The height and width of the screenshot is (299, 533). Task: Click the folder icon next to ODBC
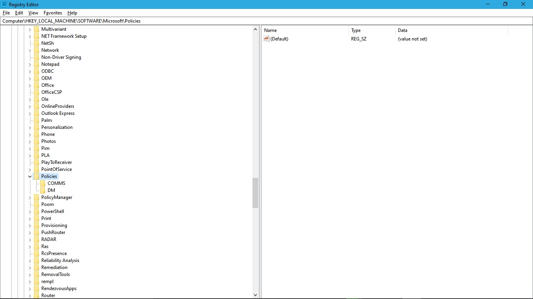36,71
